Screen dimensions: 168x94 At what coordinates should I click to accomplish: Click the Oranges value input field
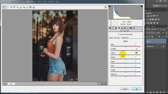point(138,49)
